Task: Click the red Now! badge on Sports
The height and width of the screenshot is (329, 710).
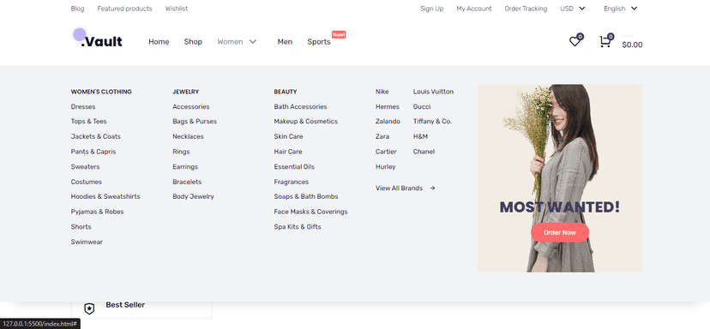Action: 339,34
